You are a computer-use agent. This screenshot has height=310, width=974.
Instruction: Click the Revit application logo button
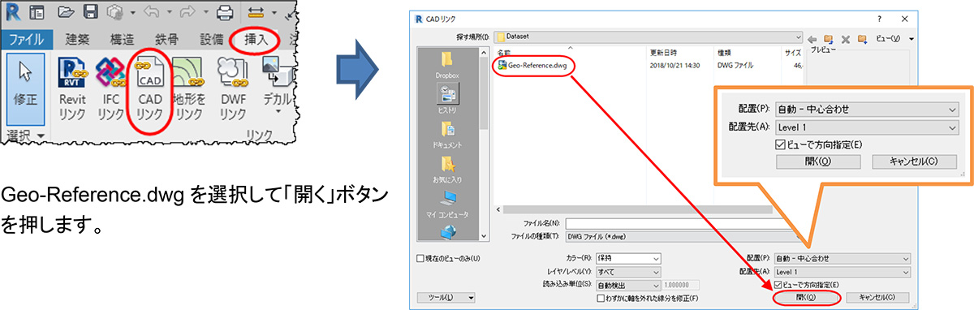point(13,12)
